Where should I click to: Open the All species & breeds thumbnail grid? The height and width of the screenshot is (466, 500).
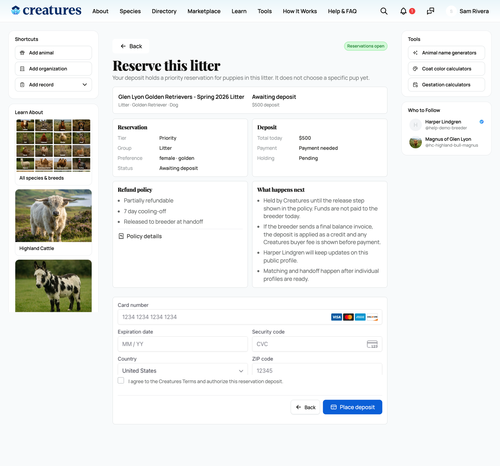53,145
